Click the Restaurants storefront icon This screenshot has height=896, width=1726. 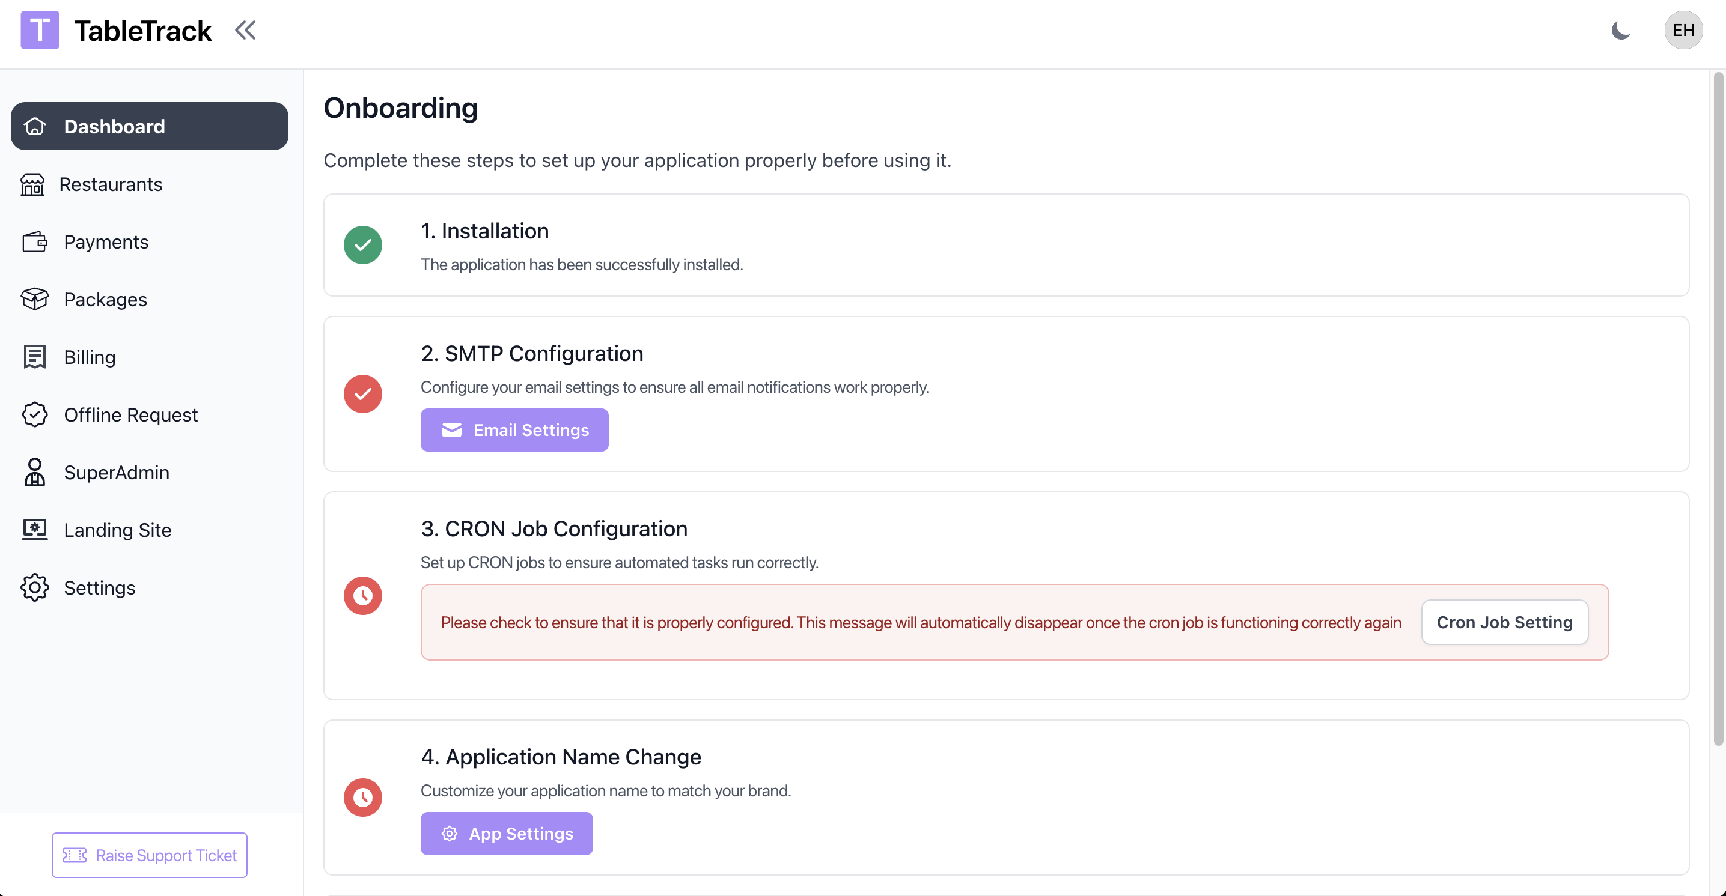coord(32,184)
